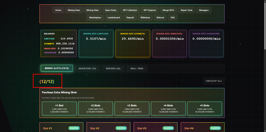
Task: Purchase the +3 Slots package
Action: coord(132,108)
